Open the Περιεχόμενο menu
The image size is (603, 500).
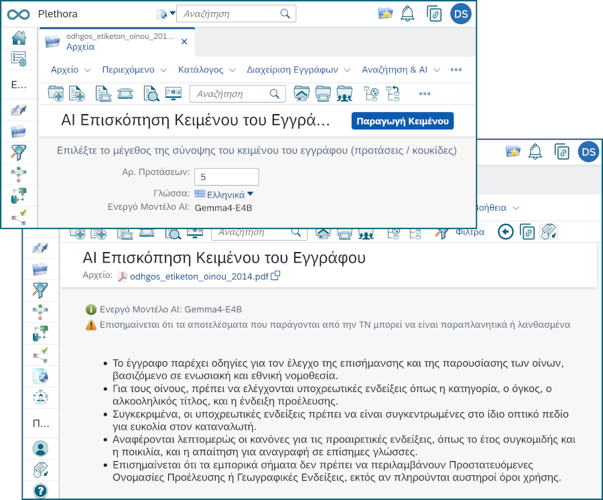coord(134,70)
